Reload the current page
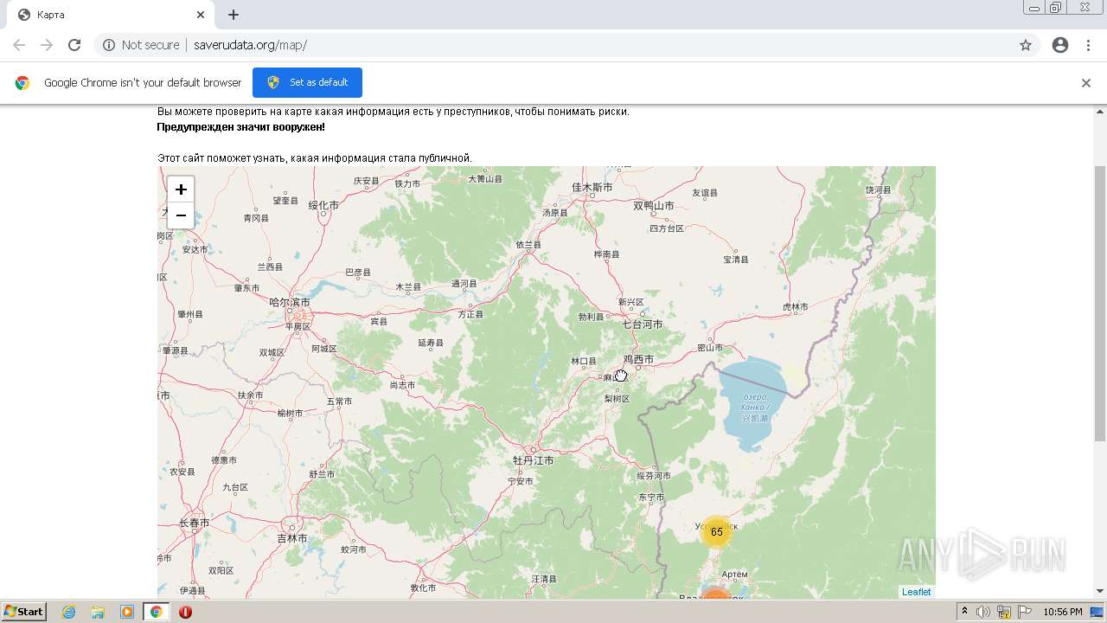 click(74, 45)
